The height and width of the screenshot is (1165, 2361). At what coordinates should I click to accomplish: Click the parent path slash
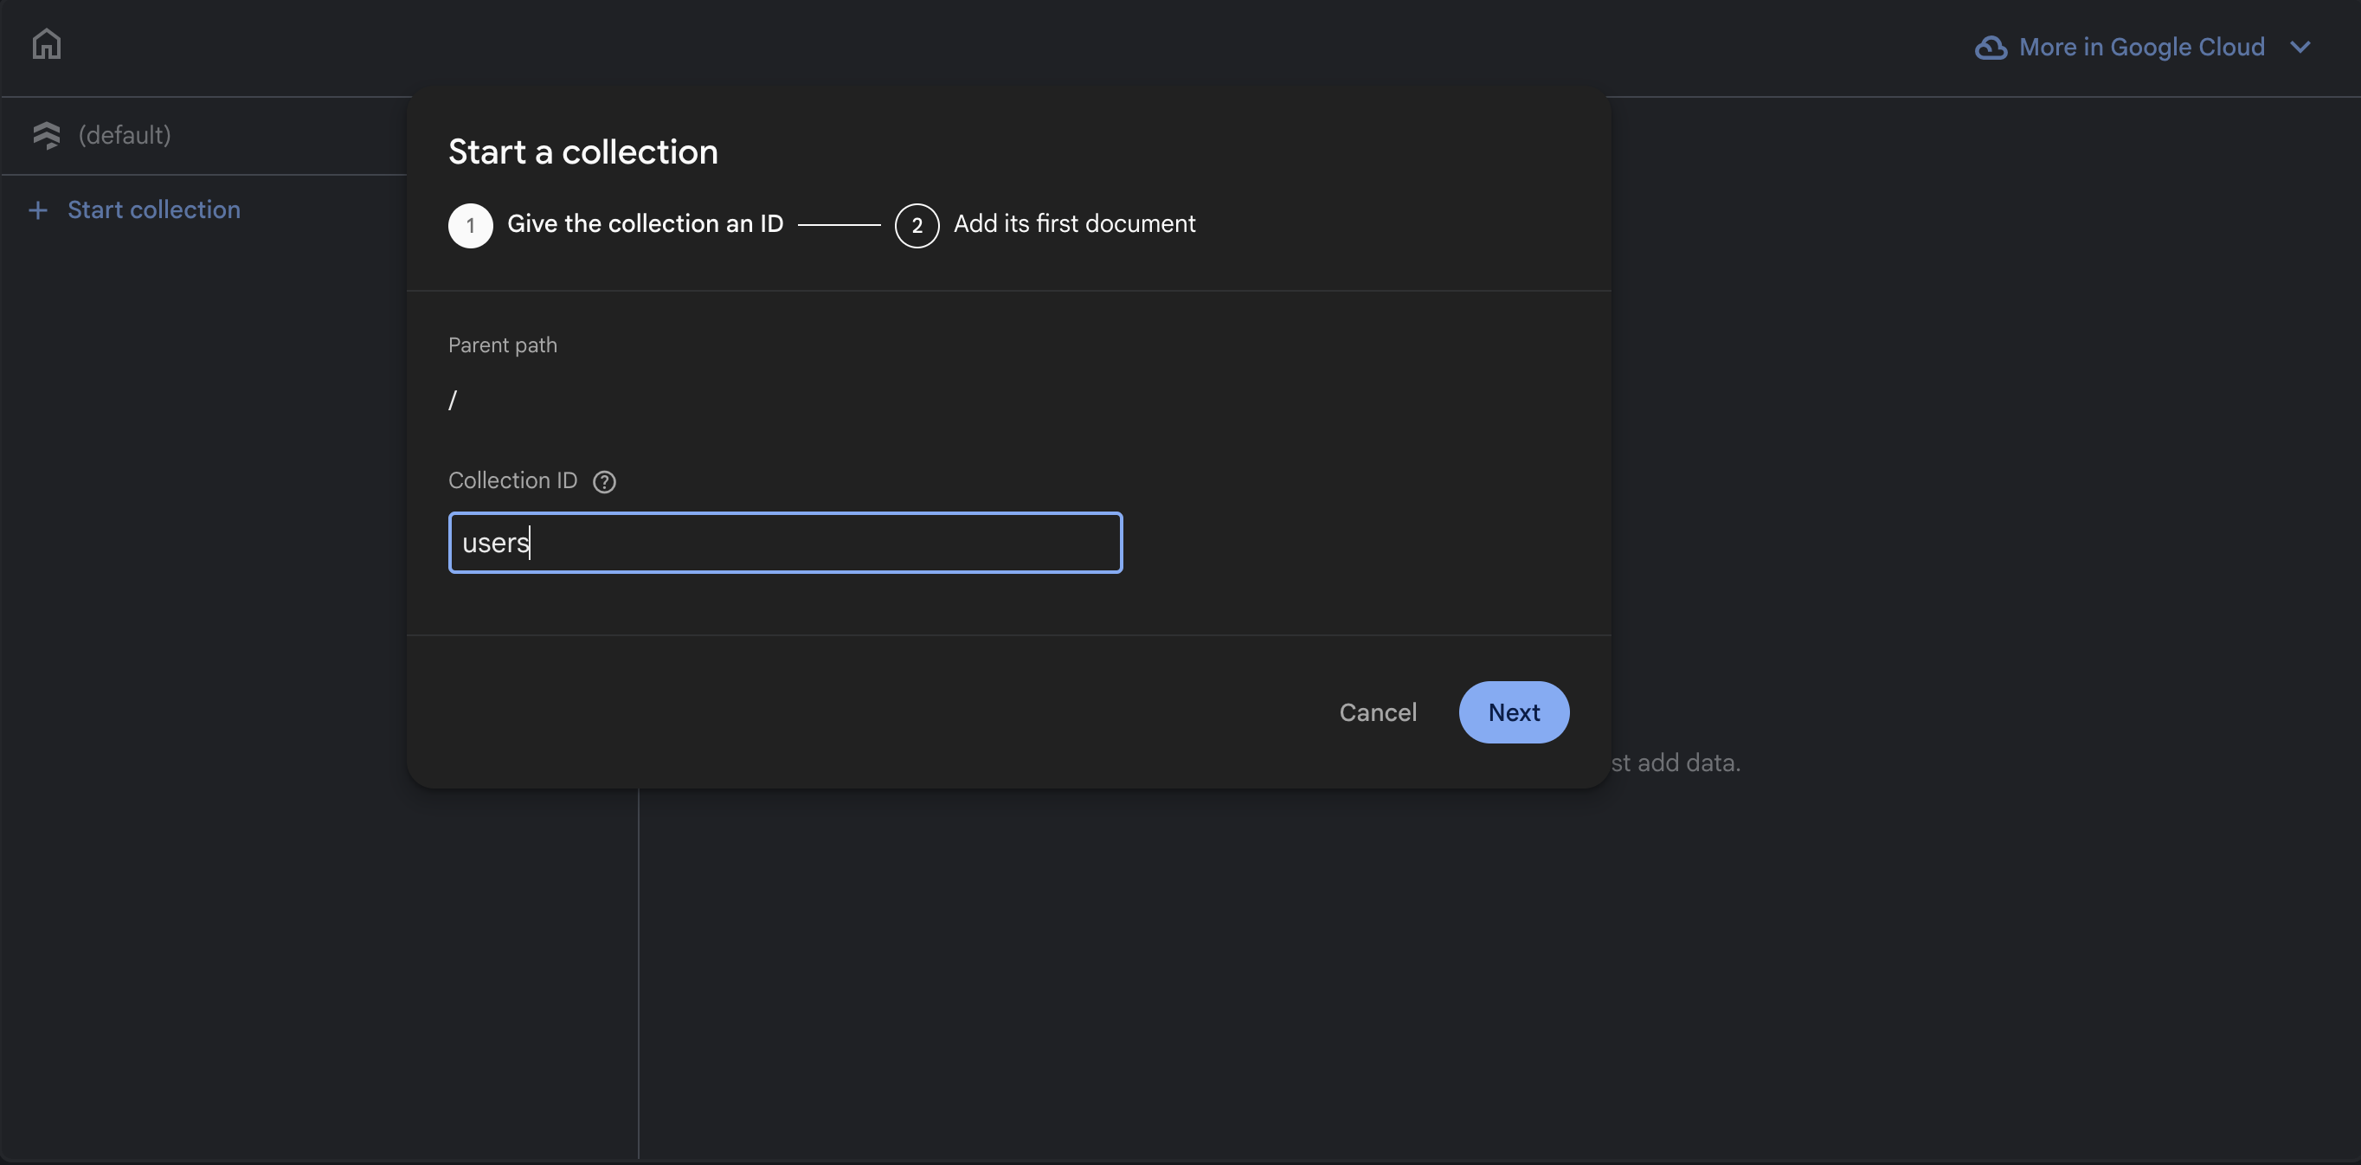click(x=454, y=401)
